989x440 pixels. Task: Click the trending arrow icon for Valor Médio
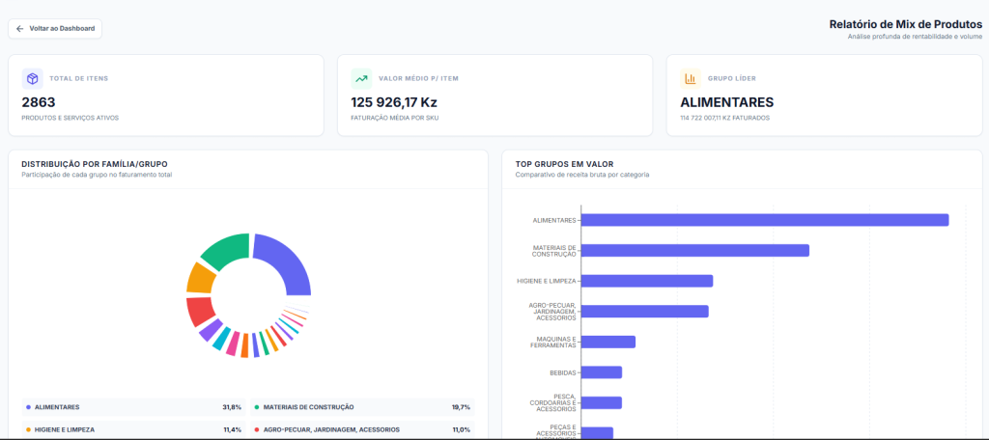pyautogui.click(x=361, y=79)
